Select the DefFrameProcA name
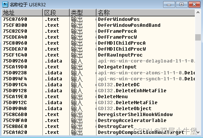This screenshot has height=138, width=203. coord(117,31)
